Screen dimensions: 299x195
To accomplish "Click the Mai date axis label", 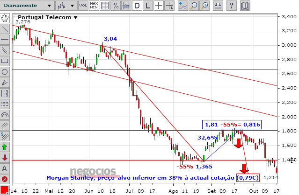I will click(49, 191).
